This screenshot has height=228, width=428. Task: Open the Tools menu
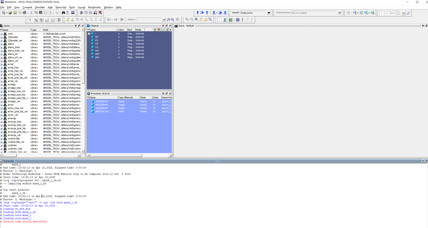(72, 7)
